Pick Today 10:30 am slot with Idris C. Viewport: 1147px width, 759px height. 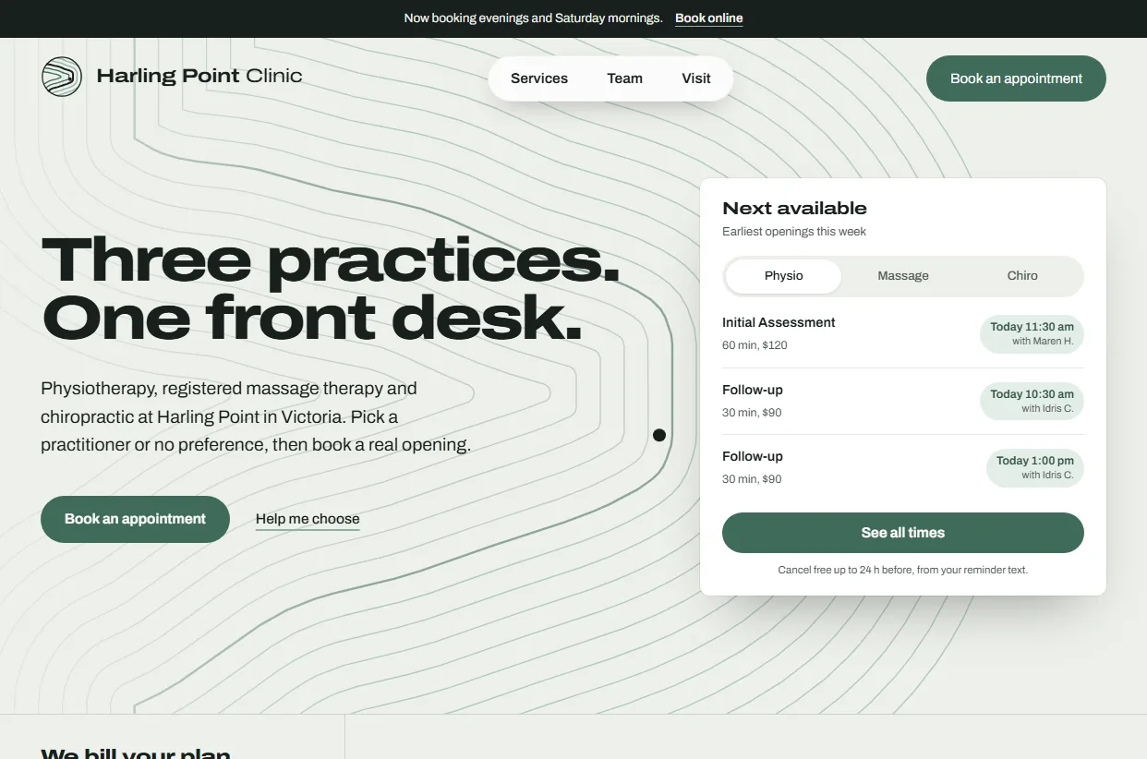tap(1032, 401)
